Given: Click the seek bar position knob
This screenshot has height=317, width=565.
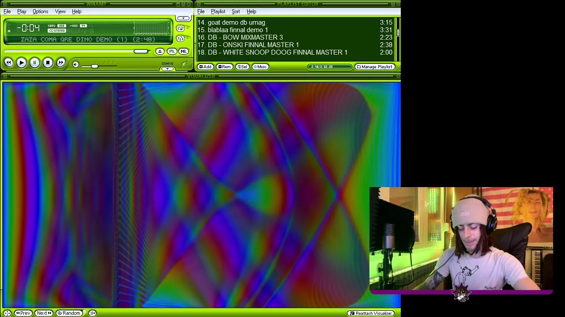Looking at the screenshot, I should click(x=141, y=52).
